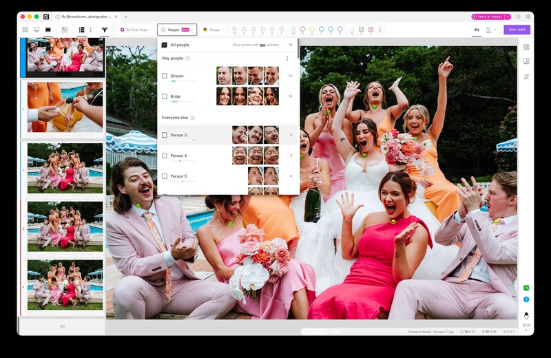Check the Person 3 checkbox
Image resolution: width=551 pixels, height=358 pixels.
coord(165,135)
